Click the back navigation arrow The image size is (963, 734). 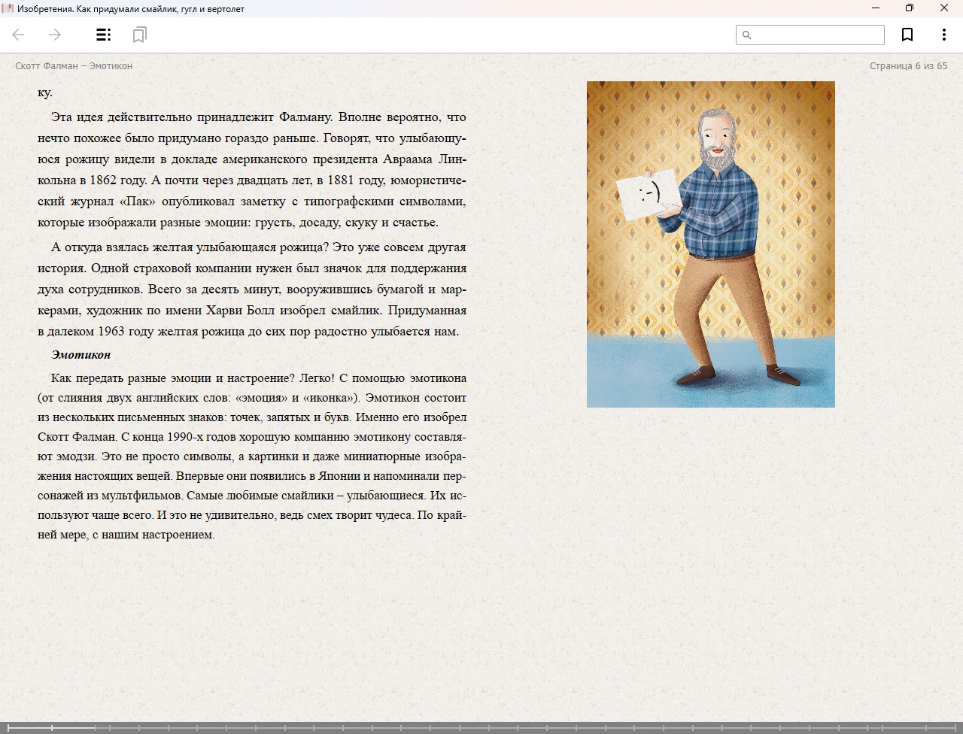[19, 35]
